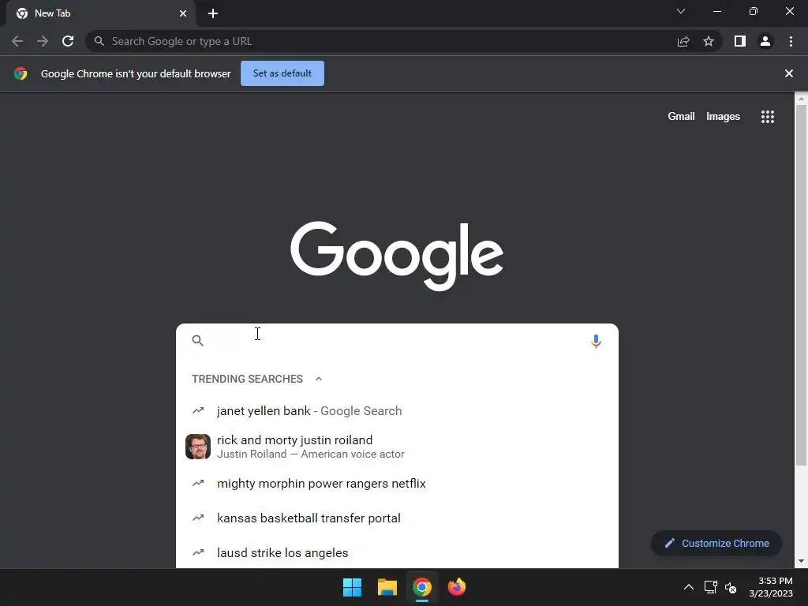Click the Chrome taskbar icon
Image resolution: width=808 pixels, height=606 pixels.
(421, 587)
